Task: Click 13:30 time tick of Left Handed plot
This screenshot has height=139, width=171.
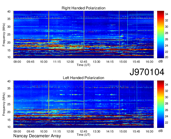Action: point(97,131)
